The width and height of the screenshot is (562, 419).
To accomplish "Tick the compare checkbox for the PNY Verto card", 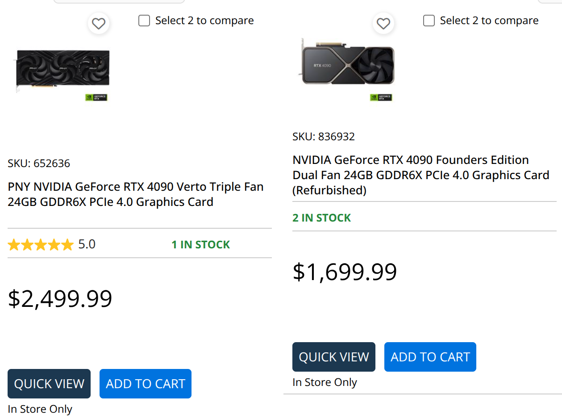I will point(144,21).
